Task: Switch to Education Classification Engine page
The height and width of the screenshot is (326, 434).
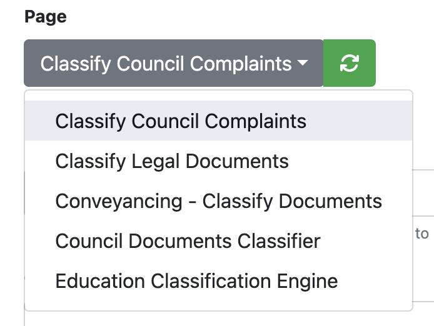Action: (x=196, y=281)
